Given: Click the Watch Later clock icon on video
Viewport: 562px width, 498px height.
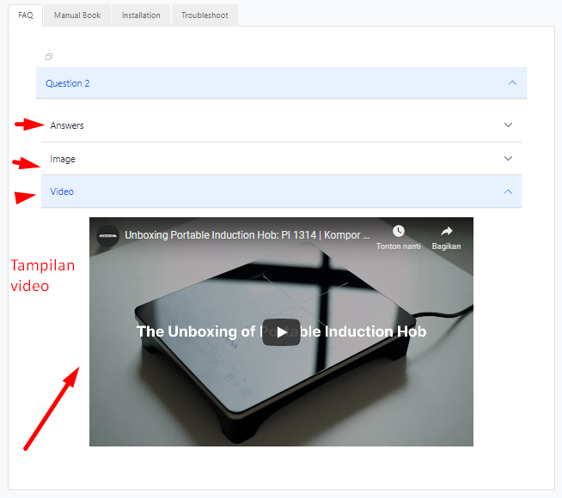Looking at the screenshot, I should tap(398, 232).
